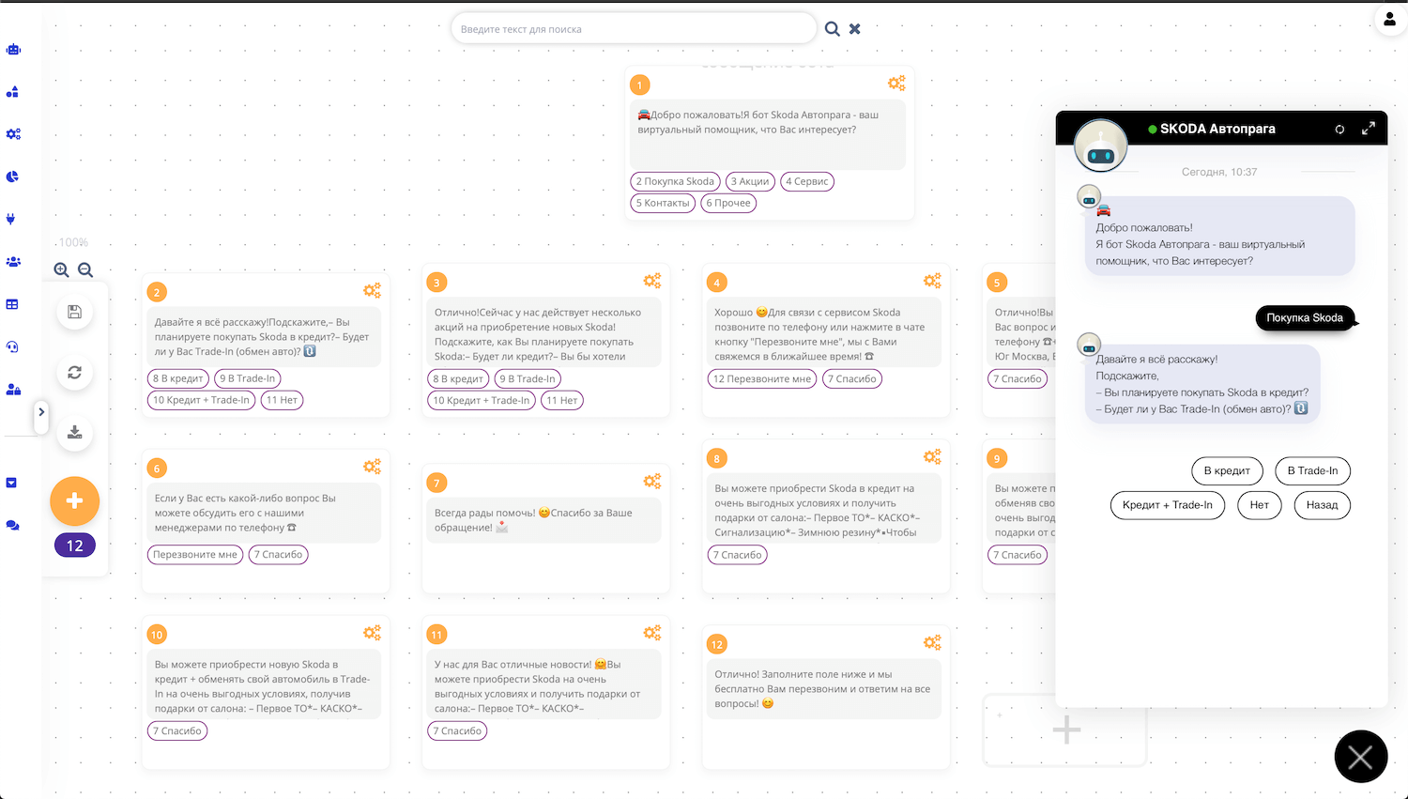Screen dimensions: 1408x799
Task: Clear the search with the X icon
Action: click(854, 29)
